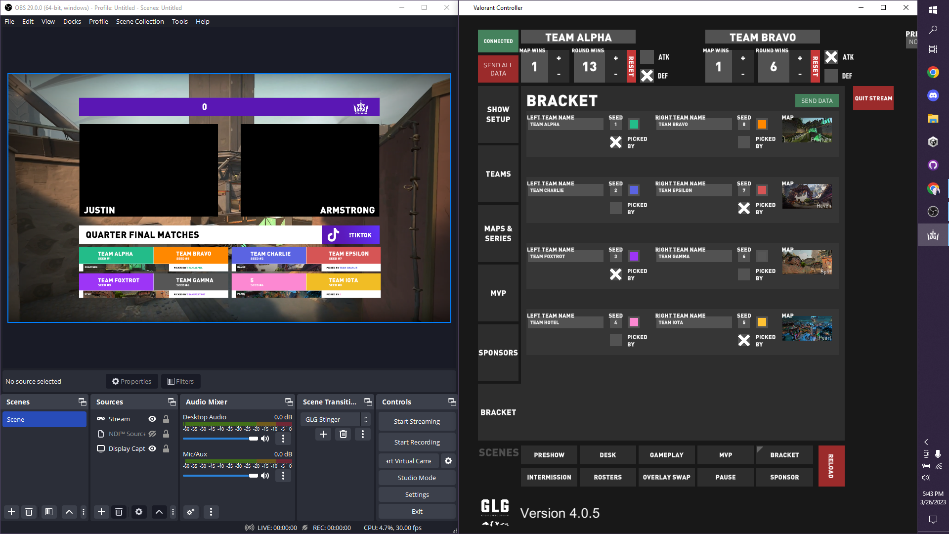Show the hidden NDI Source
The width and height of the screenshot is (949, 534).
[152, 434]
